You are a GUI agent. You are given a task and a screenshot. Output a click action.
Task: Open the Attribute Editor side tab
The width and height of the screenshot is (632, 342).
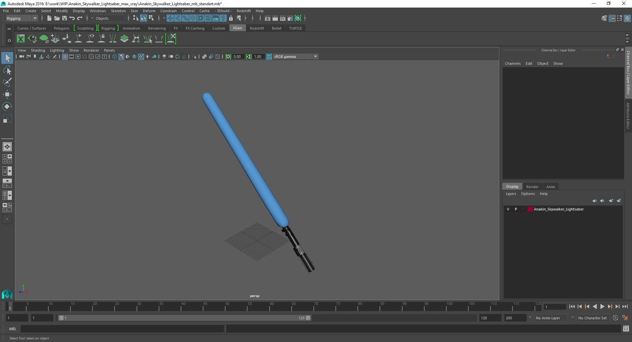[628, 115]
